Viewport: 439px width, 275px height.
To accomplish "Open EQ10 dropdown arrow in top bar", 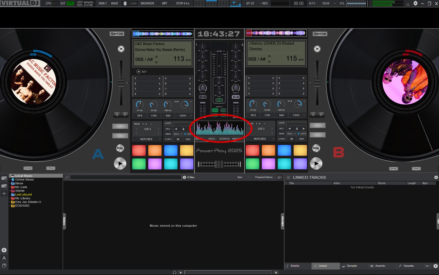I will click(x=335, y=4).
